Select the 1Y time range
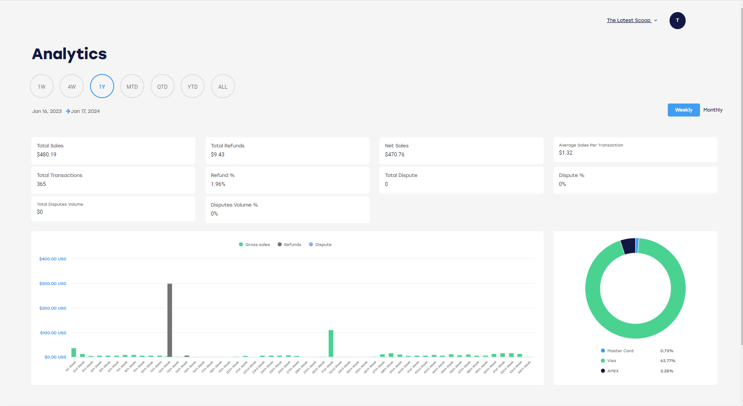The width and height of the screenshot is (743, 406). pos(102,86)
